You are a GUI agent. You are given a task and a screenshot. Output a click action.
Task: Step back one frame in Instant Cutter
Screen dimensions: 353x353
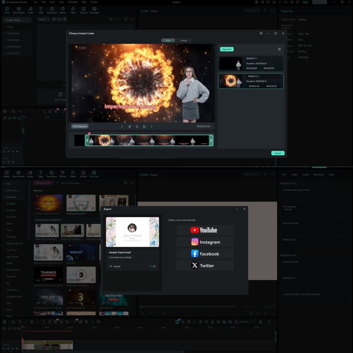(129, 126)
